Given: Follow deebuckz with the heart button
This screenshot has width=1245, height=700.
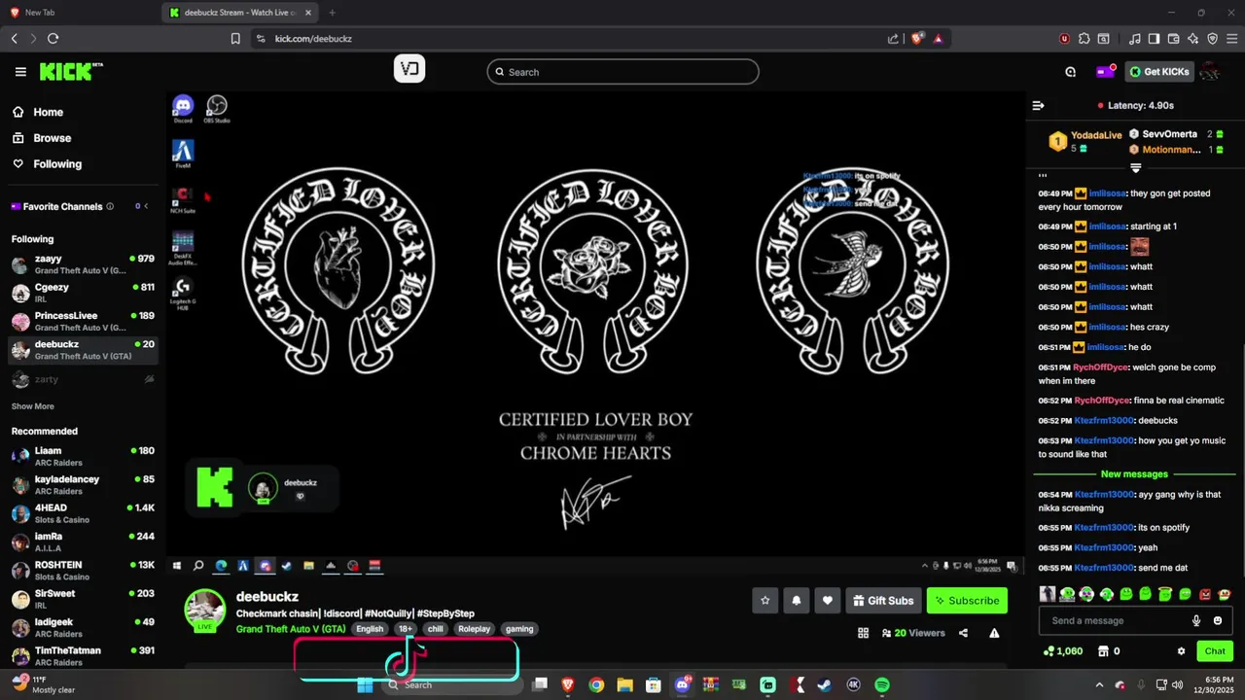Looking at the screenshot, I should [827, 601].
